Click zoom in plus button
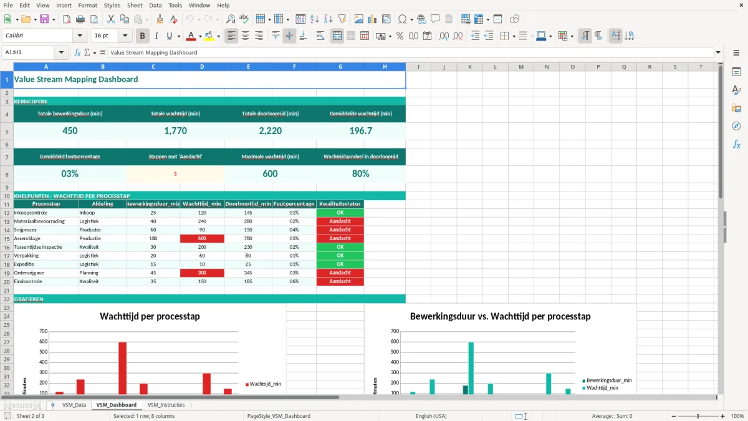This screenshot has height=421, width=748. click(x=722, y=416)
